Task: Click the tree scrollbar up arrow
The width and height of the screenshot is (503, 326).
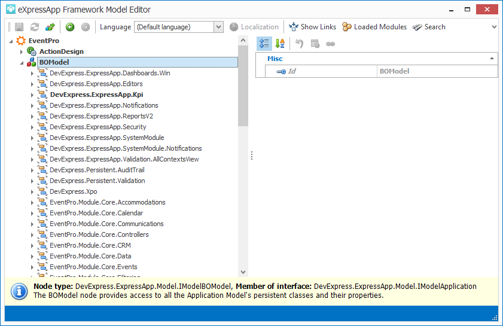Action: [243, 41]
